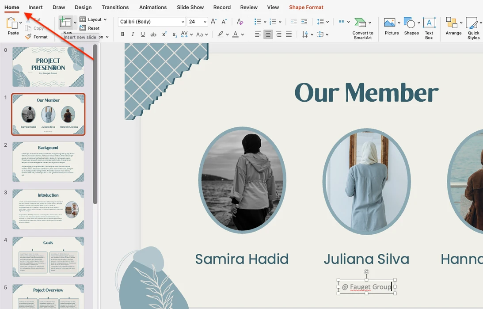Increase the font size
This screenshot has height=309, width=483.
point(214,22)
